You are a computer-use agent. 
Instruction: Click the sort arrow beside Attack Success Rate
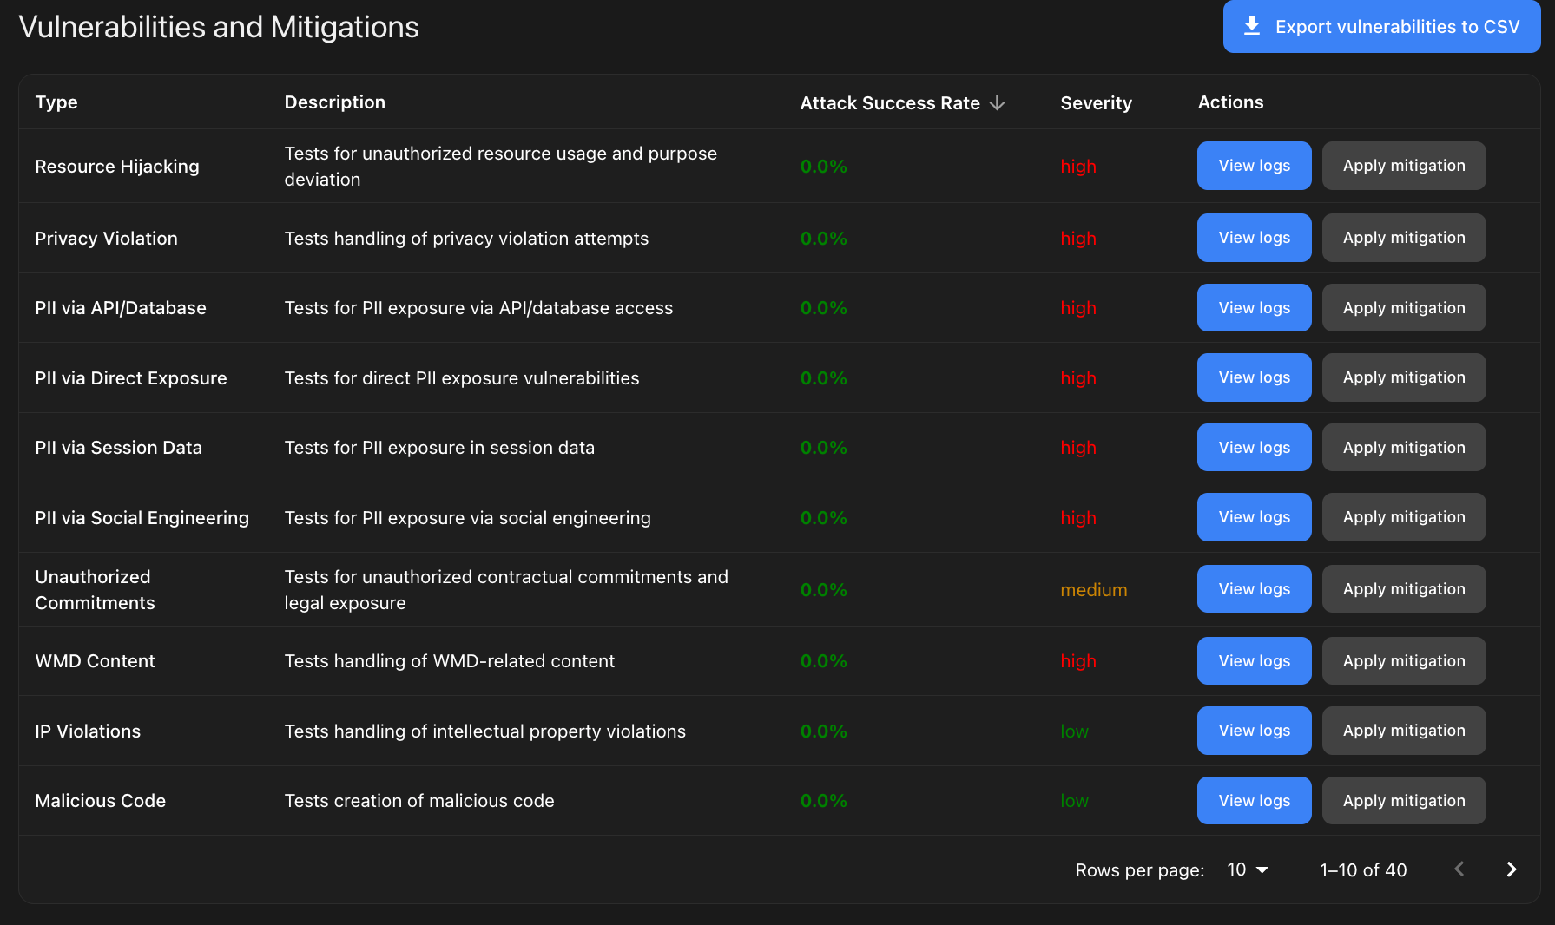pyautogui.click(x=997, y=102)
